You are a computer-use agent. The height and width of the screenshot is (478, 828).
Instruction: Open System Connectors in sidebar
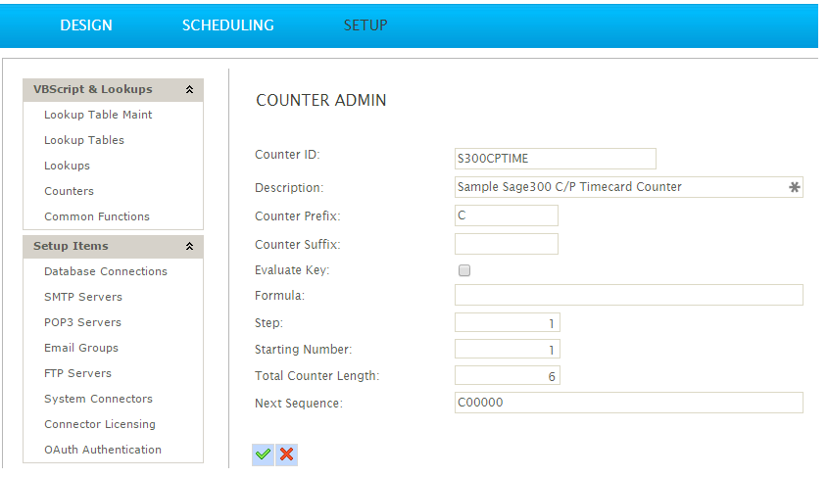click(98, 399)
